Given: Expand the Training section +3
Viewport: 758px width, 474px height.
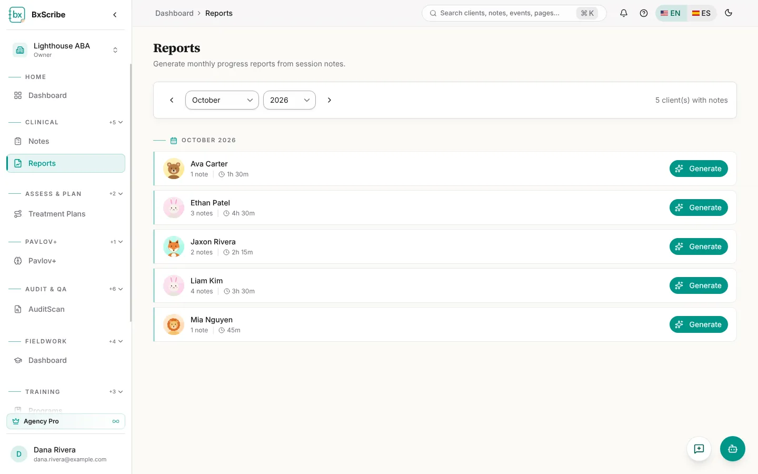Looking at the screenshot, I should coord(116,392).
